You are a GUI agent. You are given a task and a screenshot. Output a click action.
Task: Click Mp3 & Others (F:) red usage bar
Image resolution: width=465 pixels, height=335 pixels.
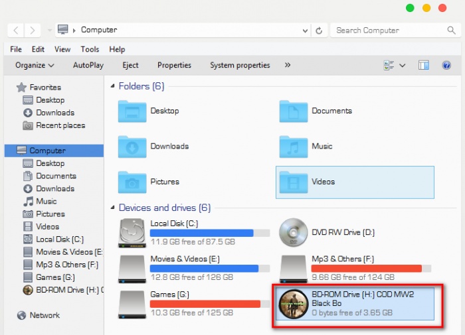click(x=371, y=269)
